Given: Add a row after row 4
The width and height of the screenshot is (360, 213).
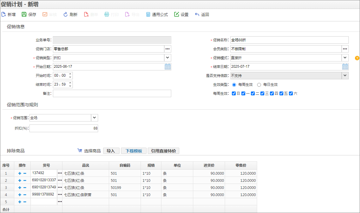Looking at the screenshot, I should pos(20,195).
